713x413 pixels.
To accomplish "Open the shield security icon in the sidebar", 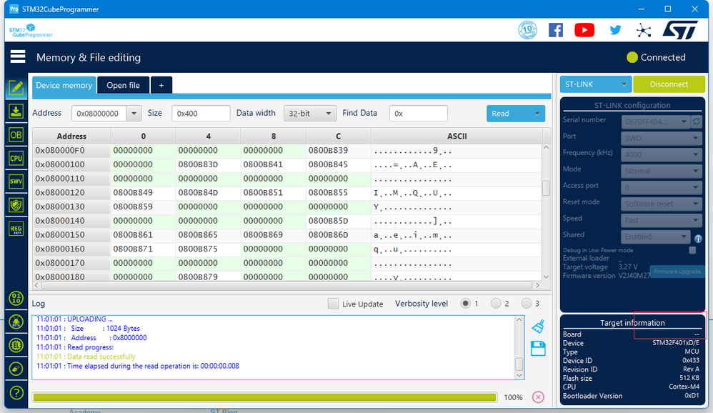I will click(x=16, y=205).
